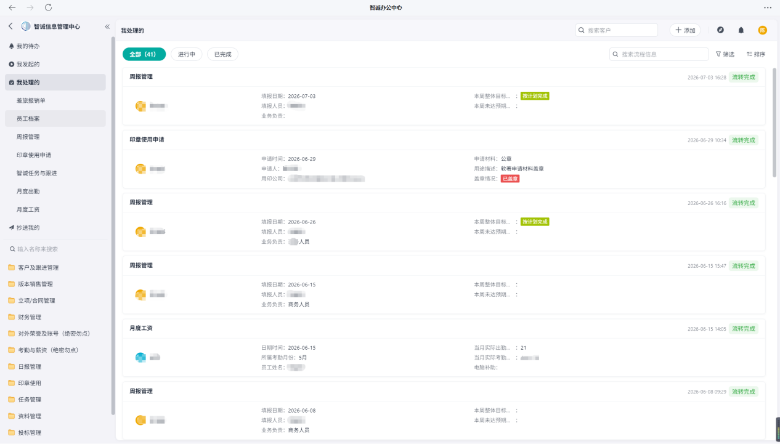Open the orange user avatar menu

point(763,30)
